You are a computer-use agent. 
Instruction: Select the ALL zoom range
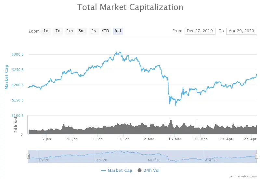coord(118,31)
